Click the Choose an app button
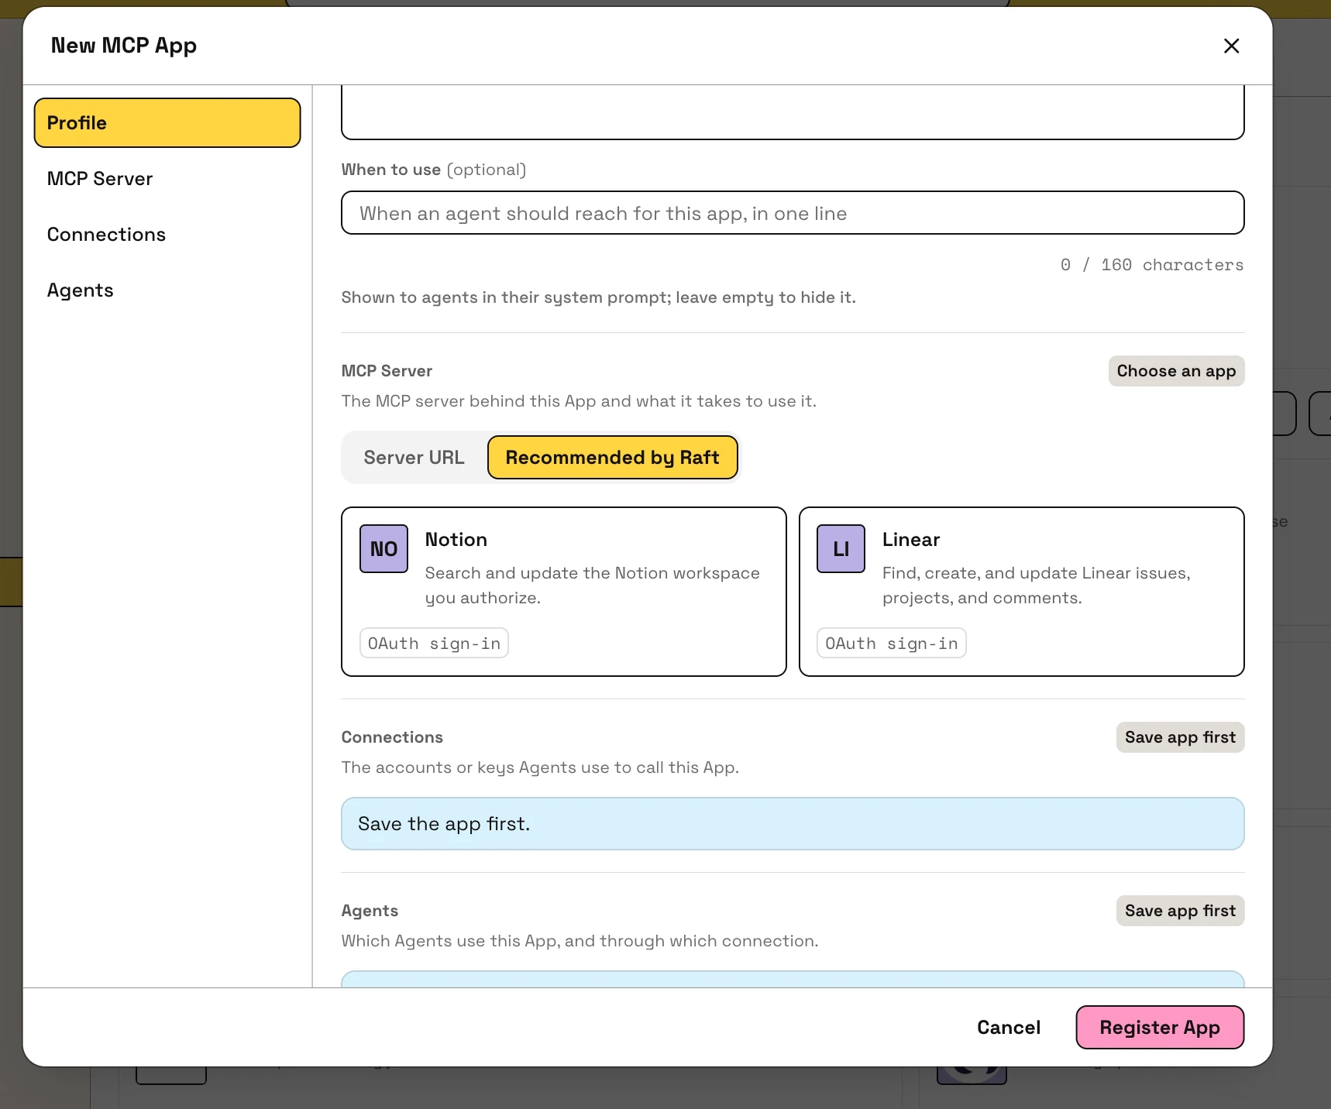This screenshot has height=1109, width=1331. 1176,371
